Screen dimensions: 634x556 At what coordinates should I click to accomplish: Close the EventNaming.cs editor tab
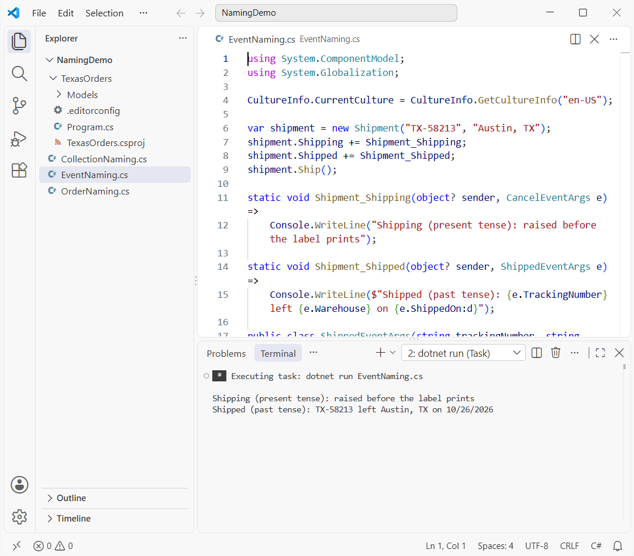coord(594,39)
